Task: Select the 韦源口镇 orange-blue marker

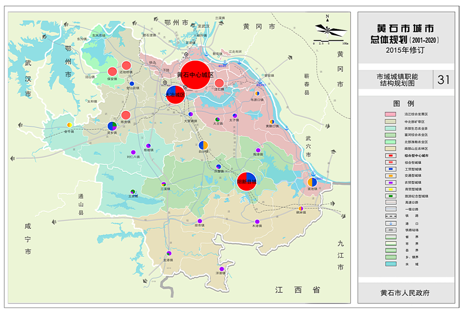Action: point(257,94)
